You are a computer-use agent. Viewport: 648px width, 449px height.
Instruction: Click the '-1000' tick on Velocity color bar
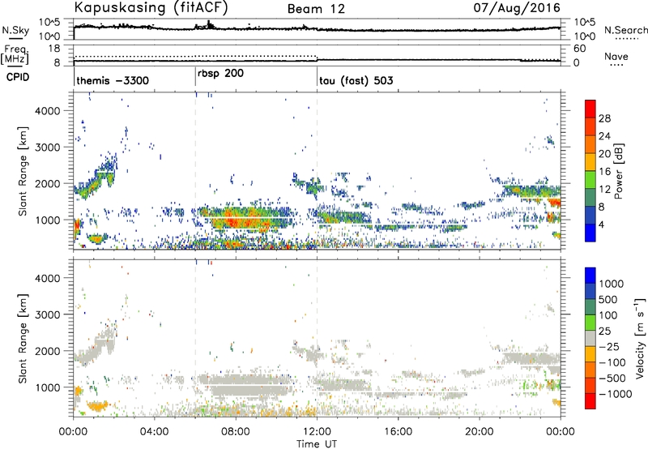pos(615,394)
